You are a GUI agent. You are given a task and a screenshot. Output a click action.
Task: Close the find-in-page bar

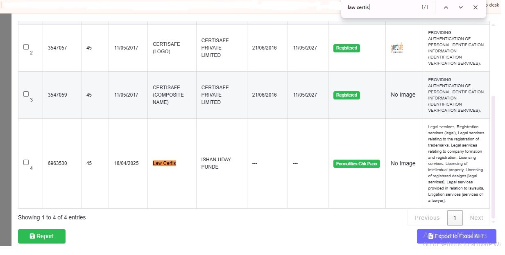(x=476, y=7)
